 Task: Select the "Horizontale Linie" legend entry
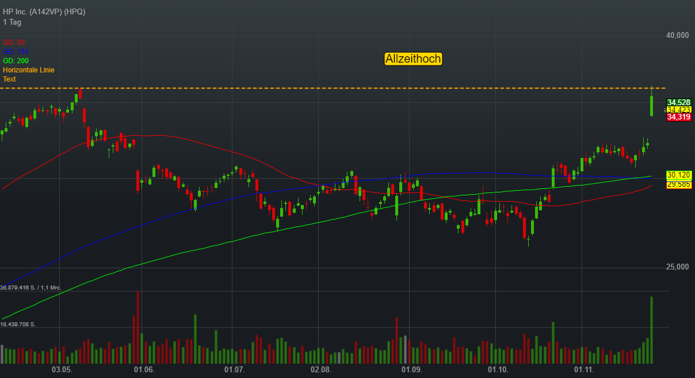pos(28,70)
